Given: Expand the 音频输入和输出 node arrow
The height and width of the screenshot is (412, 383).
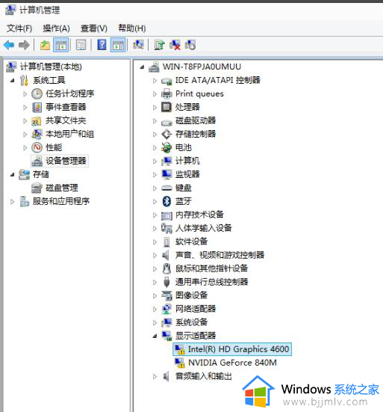Looking at the screenshot, I should (155, 376).
